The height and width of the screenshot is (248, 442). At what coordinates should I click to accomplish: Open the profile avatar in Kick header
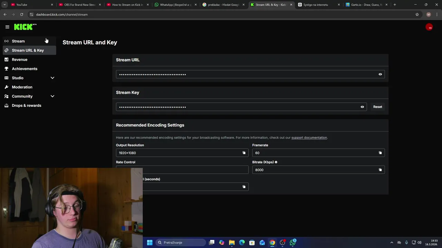point(429,27)
